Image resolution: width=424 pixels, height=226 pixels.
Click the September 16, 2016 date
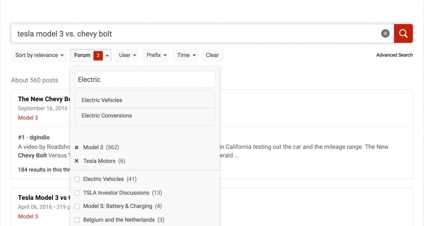click(43, 109)
